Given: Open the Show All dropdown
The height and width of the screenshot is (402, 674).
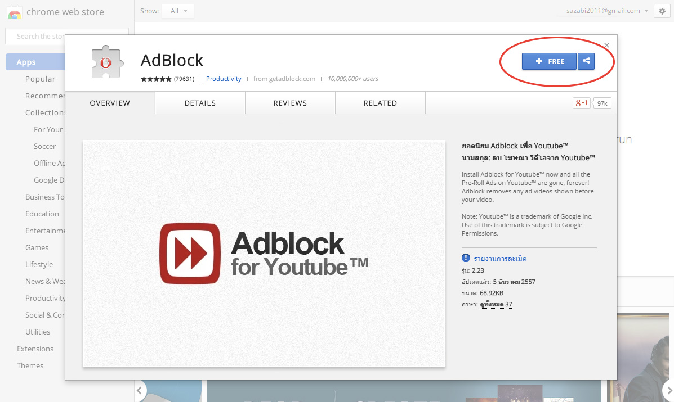Looking at the screenshot, I should [x=178, y=11].
